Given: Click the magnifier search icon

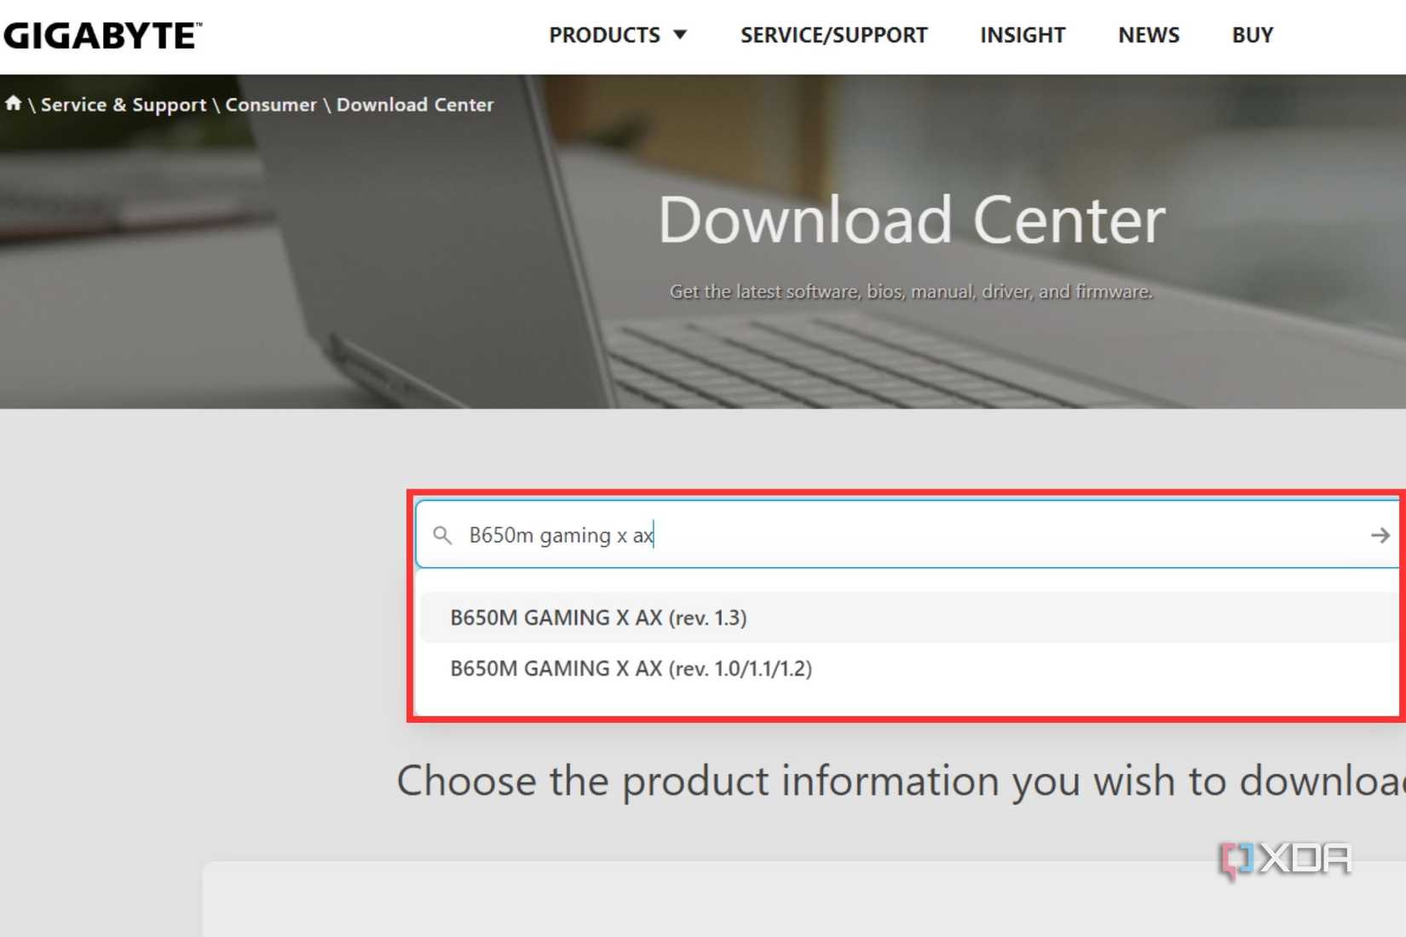Looking at the screenshot, I should [x=442, y=535].
